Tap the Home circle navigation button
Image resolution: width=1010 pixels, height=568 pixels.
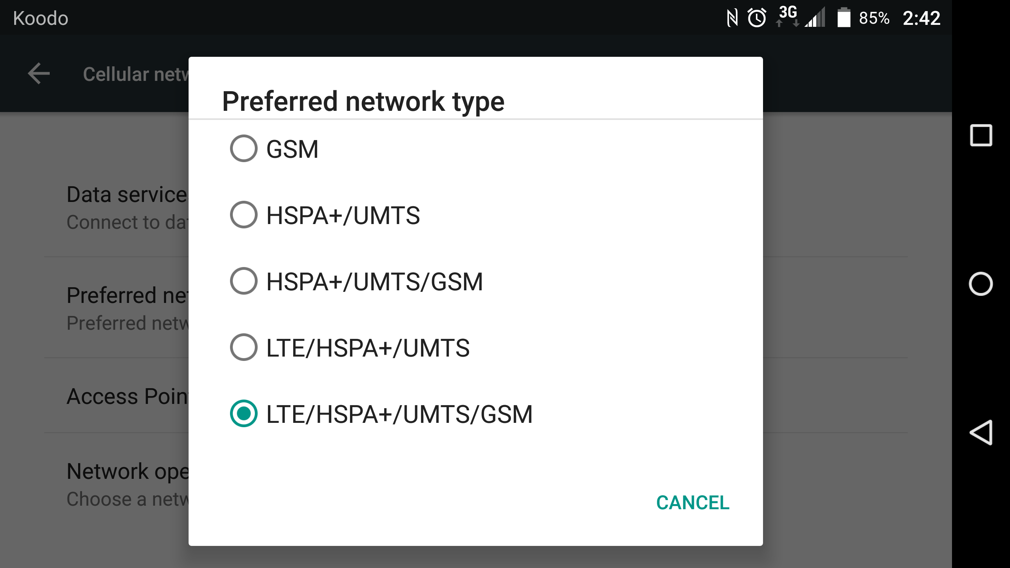[x=982, y=283]
